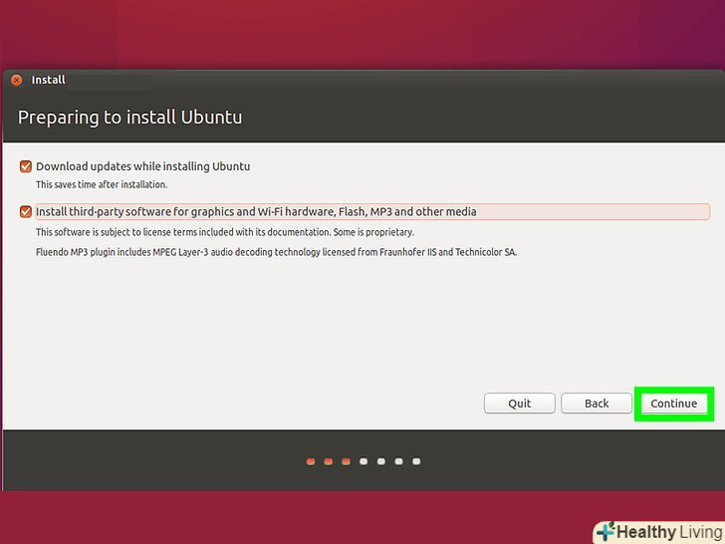Screen dimensions: 725x544
Task: Go Back to the previous step
Action: tap(597, 404)
